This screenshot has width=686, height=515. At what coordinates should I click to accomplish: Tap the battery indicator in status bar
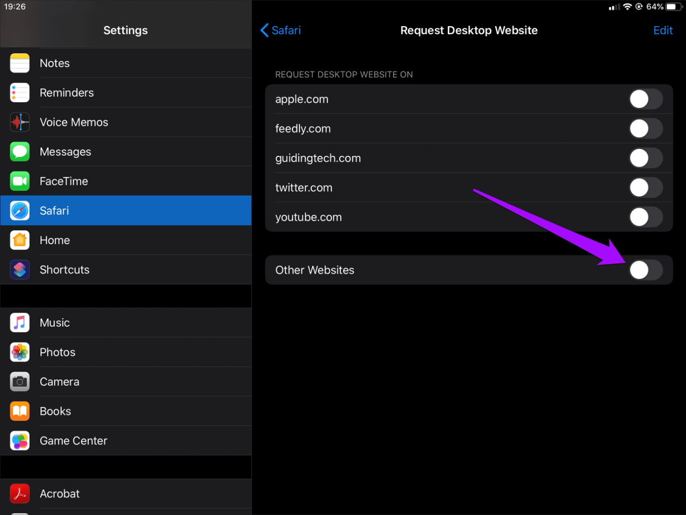(x=673, y=7)
